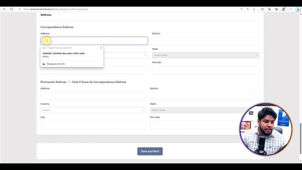302x170 pixels.
Task: Click the Permanent City field
Action: 93,125
